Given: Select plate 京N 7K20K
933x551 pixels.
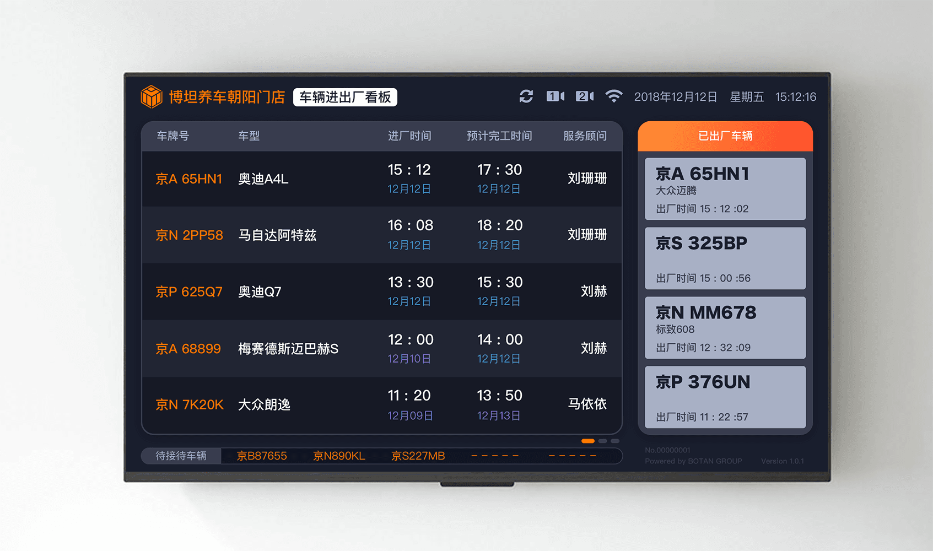Looking at the screenshot, I should [x=189, y=405].
